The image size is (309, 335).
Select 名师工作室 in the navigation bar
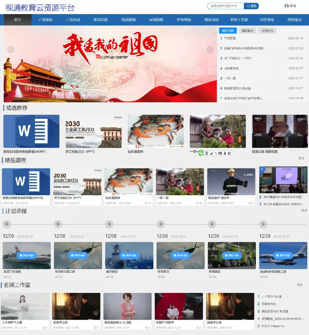click(x=239, y=20)
